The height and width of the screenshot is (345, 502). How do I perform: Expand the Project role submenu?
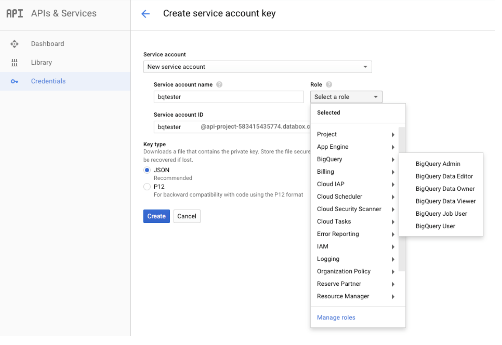pos(355,134)
